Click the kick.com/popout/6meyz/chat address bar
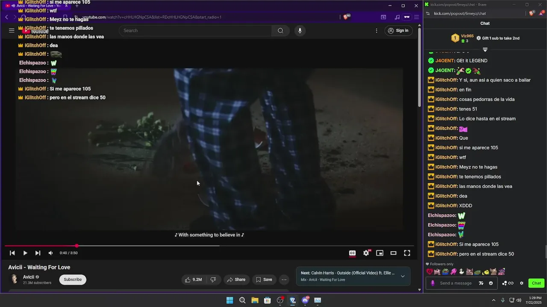Image resolution: width=547 pixels, height=307 pixels. pyautogui.click(x=460, y=13)
